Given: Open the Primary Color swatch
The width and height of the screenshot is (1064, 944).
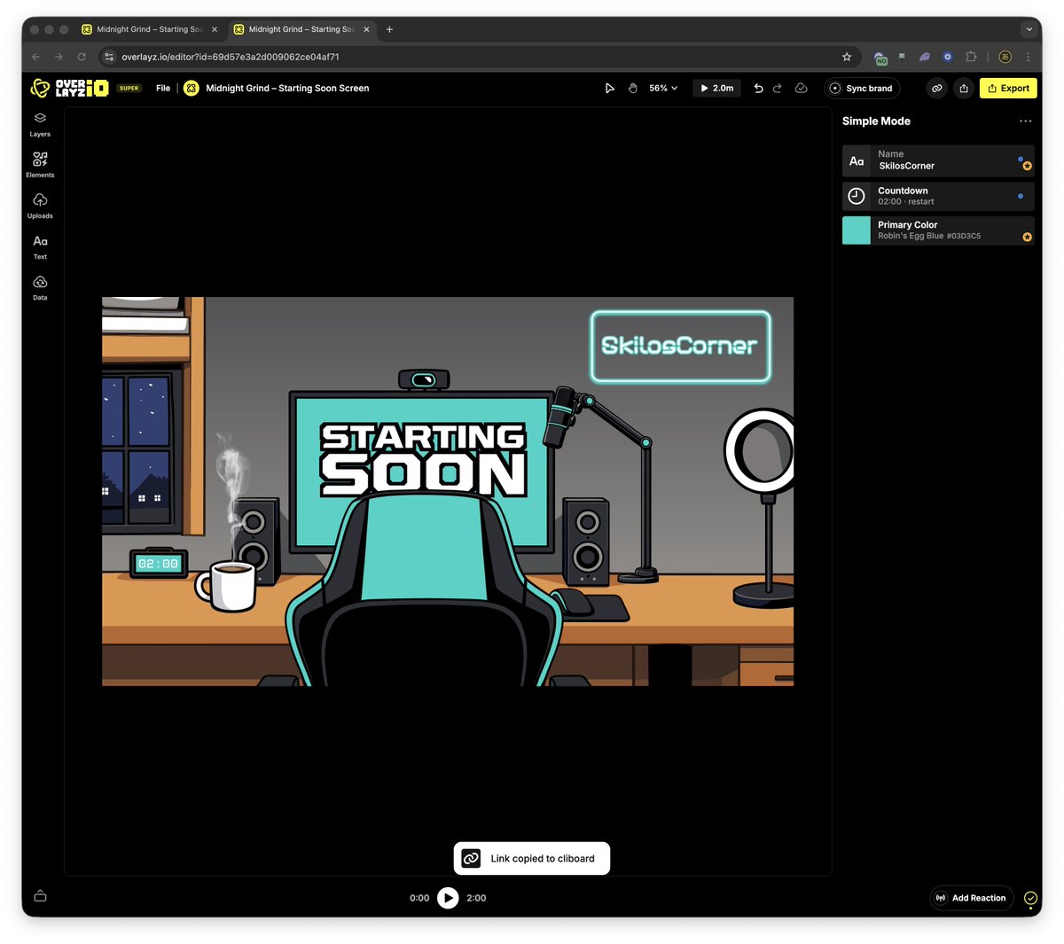Looking at the screenshot, I should [857, 230].
